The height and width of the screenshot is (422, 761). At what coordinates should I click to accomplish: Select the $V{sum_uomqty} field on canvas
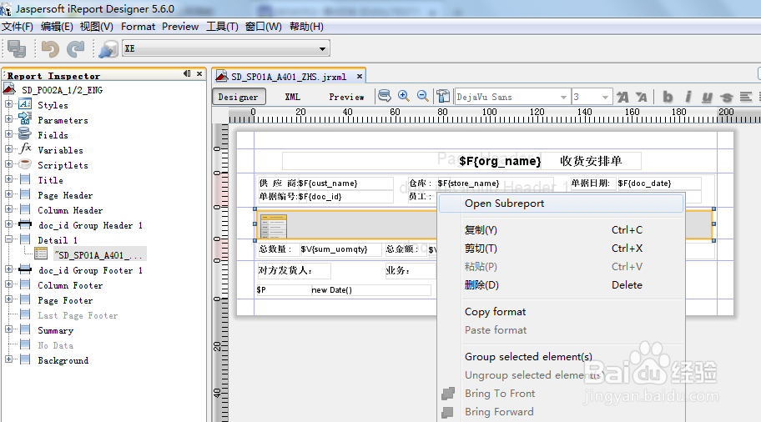(341, 249)
